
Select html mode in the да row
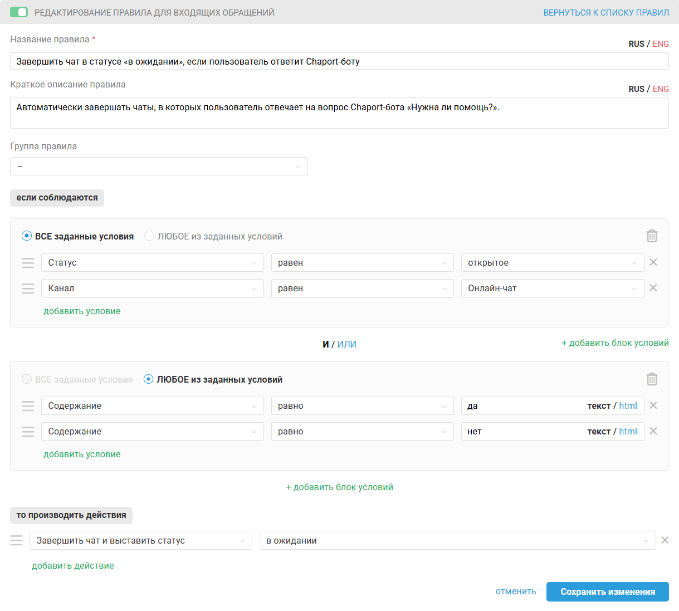[x=628, y=405]
